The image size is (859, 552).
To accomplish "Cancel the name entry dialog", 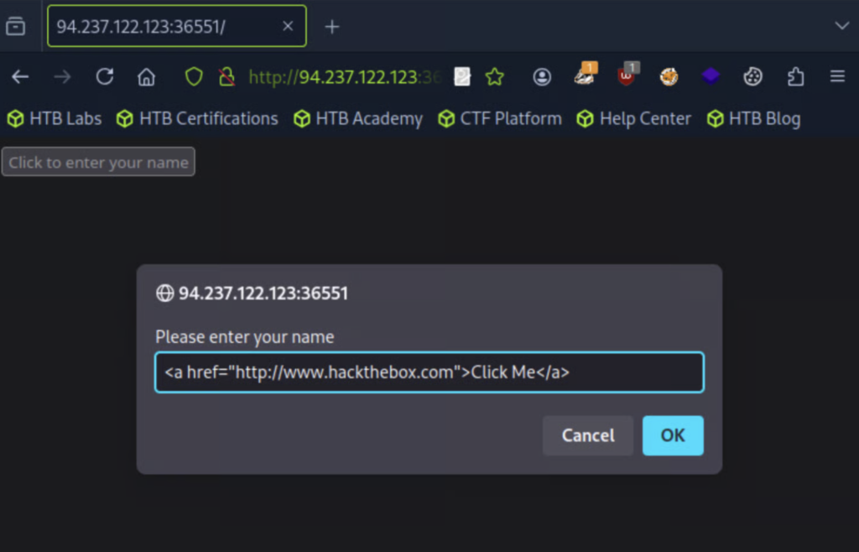I will (588, 435).
